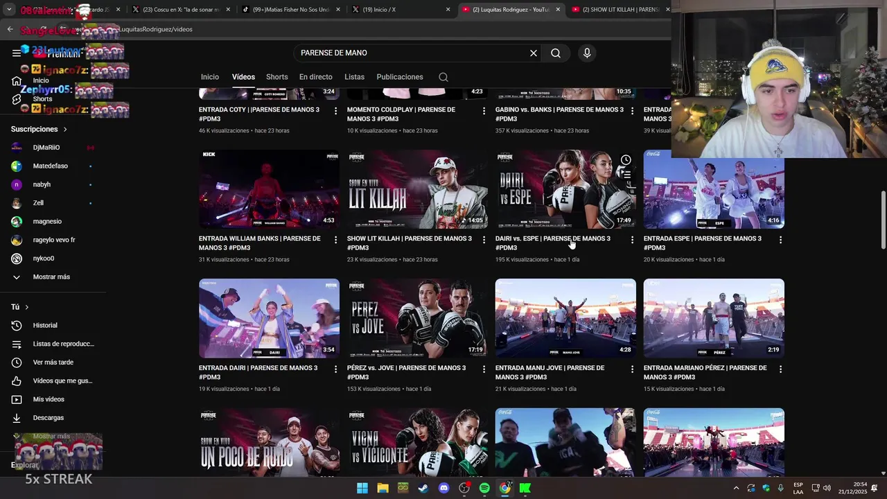
Task: Open File Explorer from taskbar
Action: click(x=383, y=488)
